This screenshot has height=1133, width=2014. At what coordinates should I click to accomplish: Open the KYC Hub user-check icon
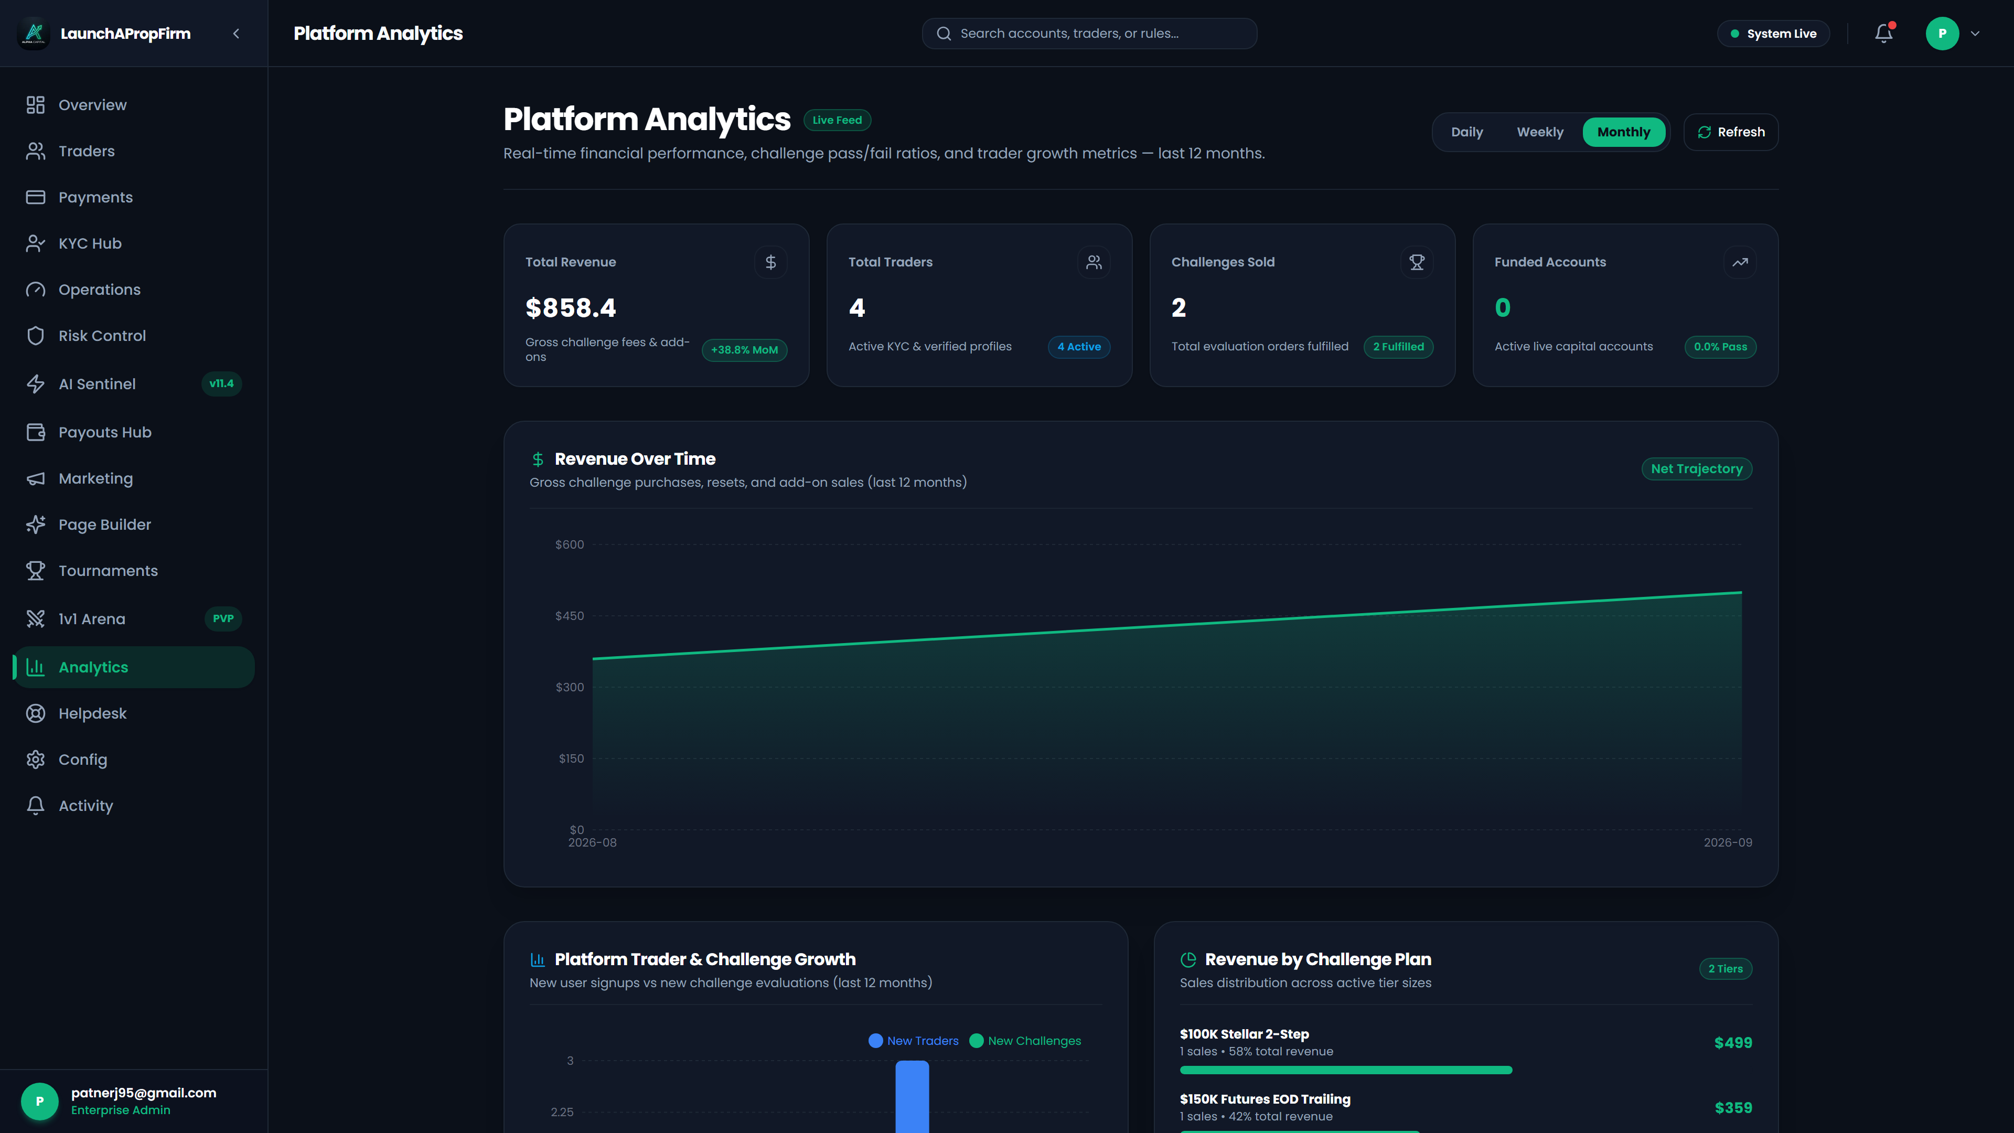click(35, 243)
